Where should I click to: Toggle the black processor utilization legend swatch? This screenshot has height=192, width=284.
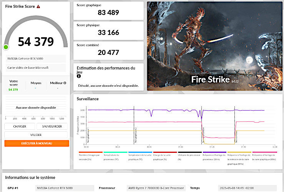coord(190,152)
